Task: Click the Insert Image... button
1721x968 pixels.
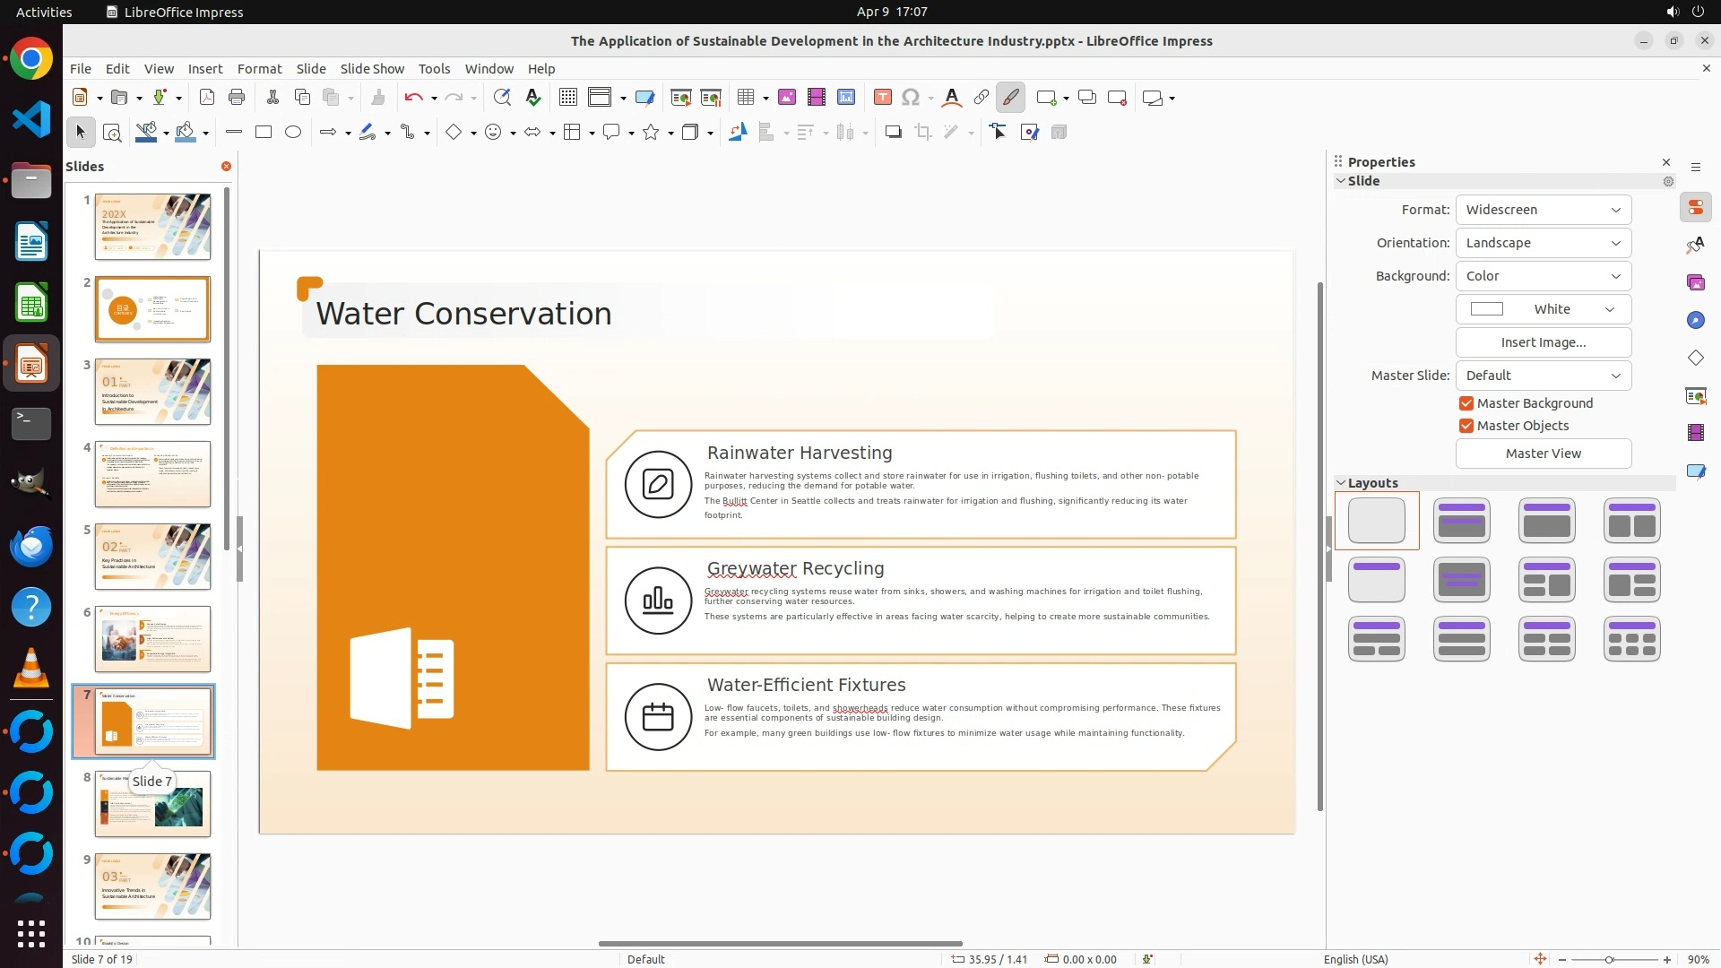Action: click(x=1543, y=342)
